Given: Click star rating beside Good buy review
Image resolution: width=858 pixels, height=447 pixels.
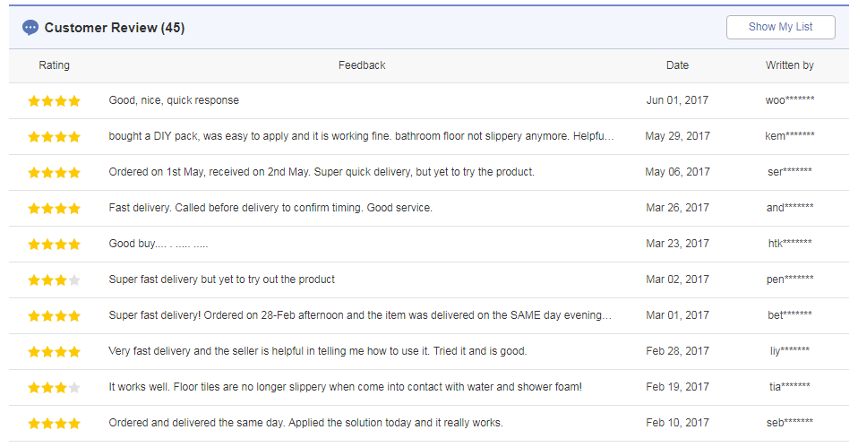Looking at the screenshot, I should [54, 244].
